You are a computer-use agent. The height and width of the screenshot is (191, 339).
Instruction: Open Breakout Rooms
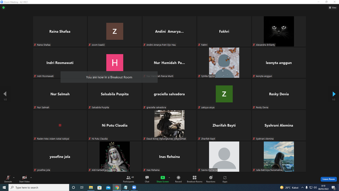tap(194, 179)
